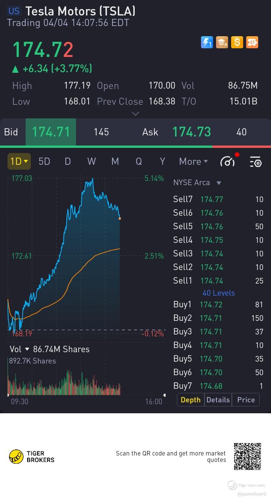Tap the bid price 174.71
Image resolution: width=271 pixels, height=500 pixels.
click(x=51, y=132)
